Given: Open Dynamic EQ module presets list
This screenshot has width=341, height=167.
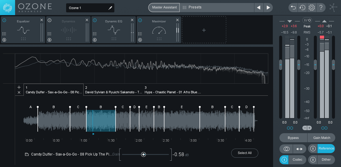Looking at the screenshot, I should tap(94, 34).
